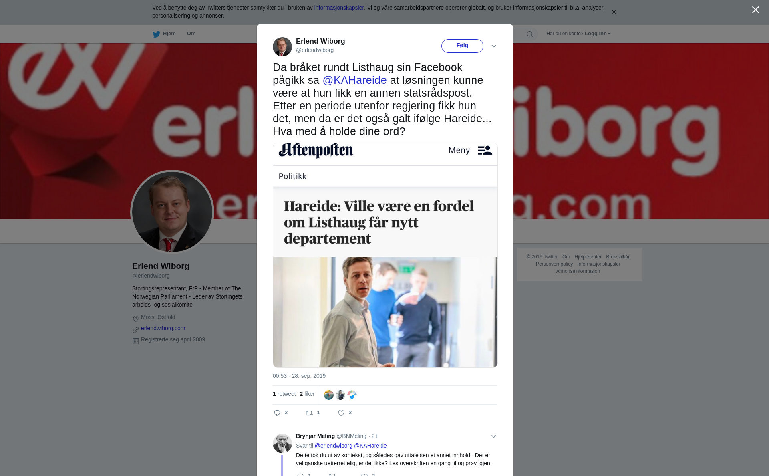Image resolution: width=769 pixels, height=476 pixels.
Task: Expand tweet options chevron next to Følg
Action: click(x=494, y=46)
